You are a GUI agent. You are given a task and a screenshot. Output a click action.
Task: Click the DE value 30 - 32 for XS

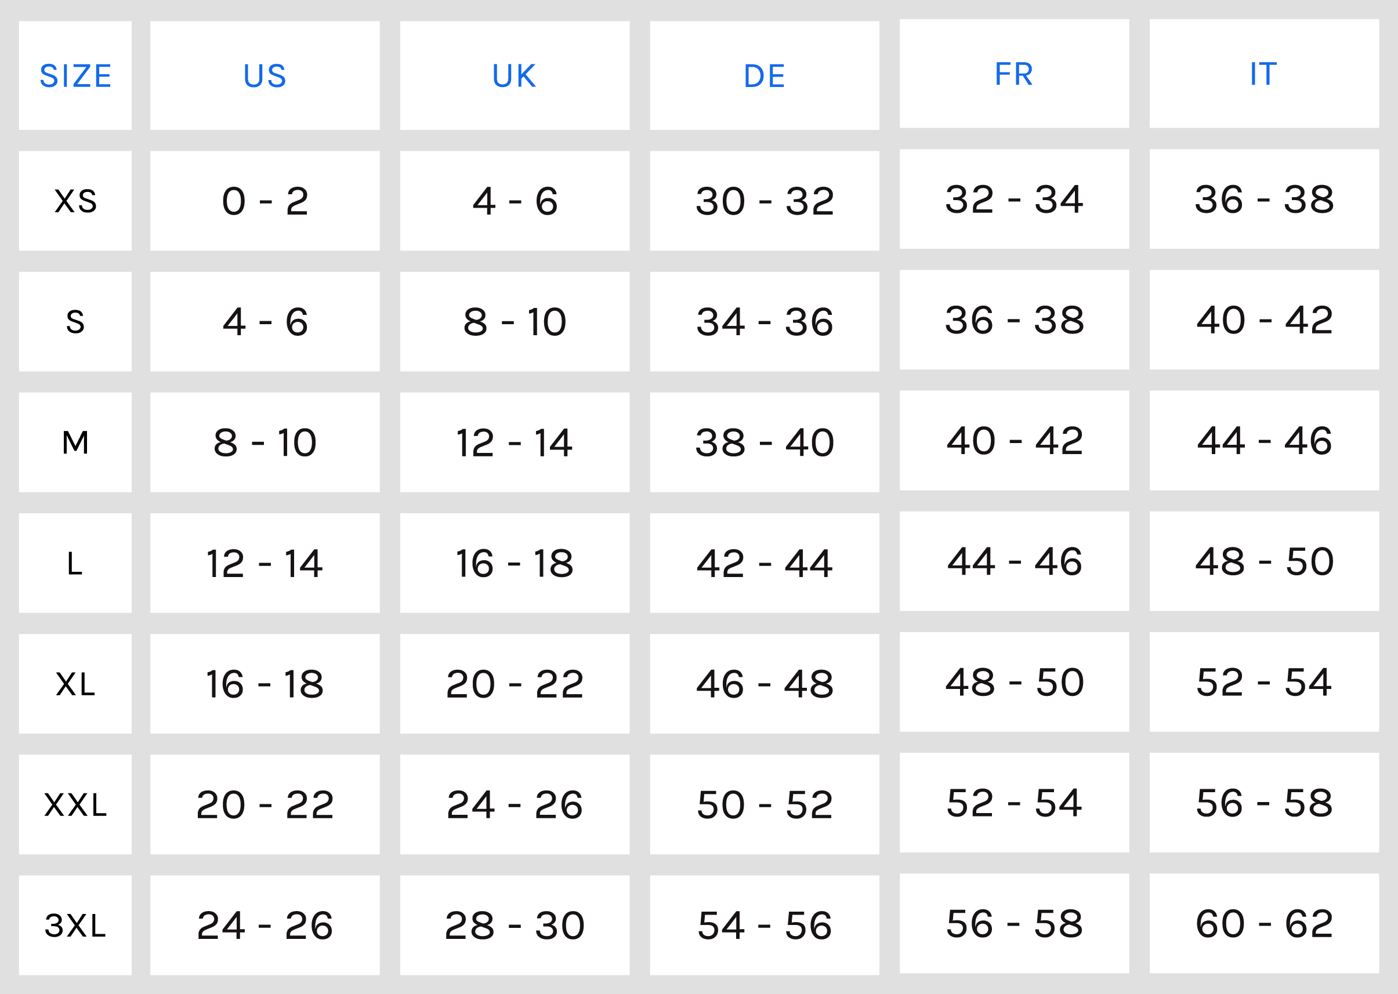764,201
